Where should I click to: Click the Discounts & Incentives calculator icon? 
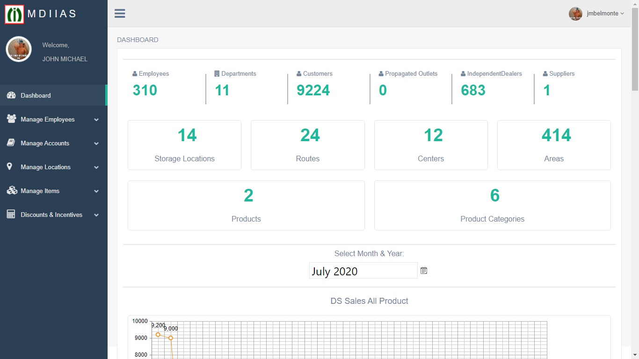click(x=11, y=215)
